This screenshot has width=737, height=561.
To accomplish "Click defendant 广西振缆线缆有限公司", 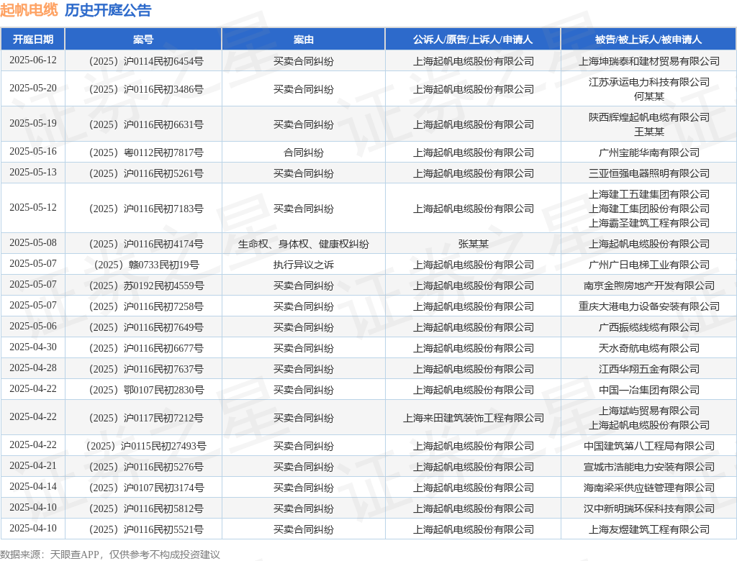I will (x=648, y=327).
